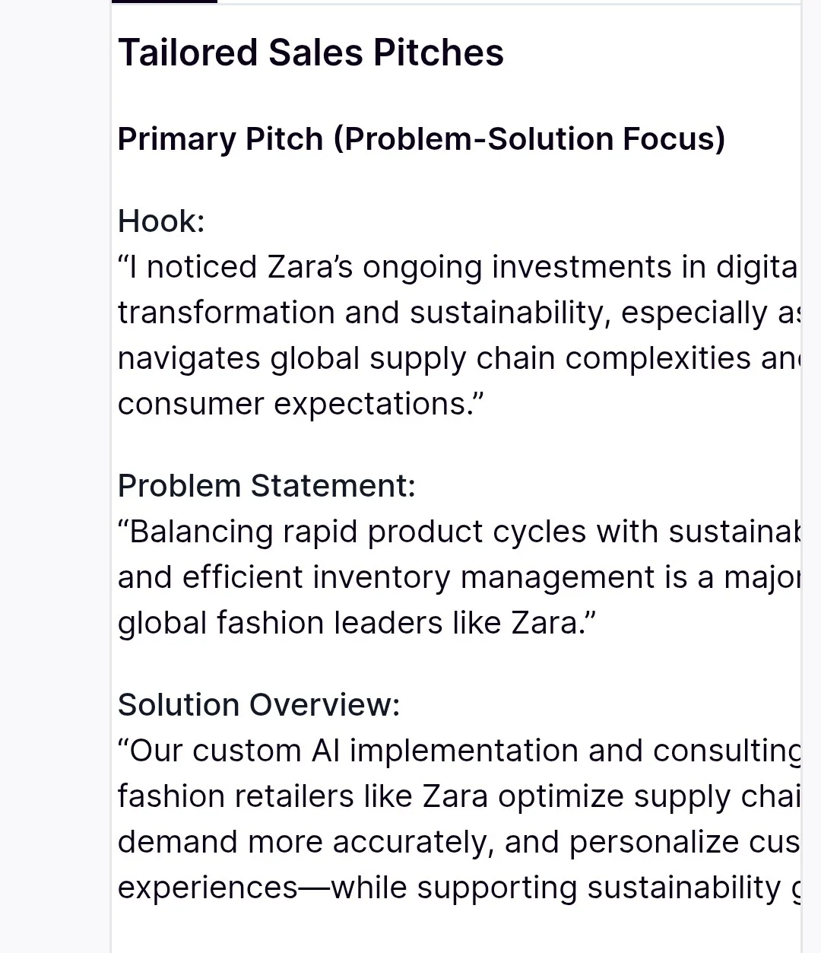Click the line starting demand more accurately

coord(456,842)
